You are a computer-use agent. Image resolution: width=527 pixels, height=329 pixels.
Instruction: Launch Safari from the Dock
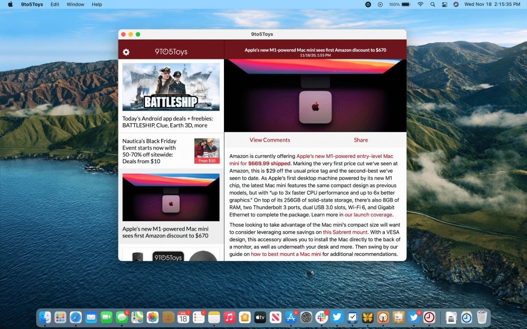pyautogui.click(x=75, y=317)
